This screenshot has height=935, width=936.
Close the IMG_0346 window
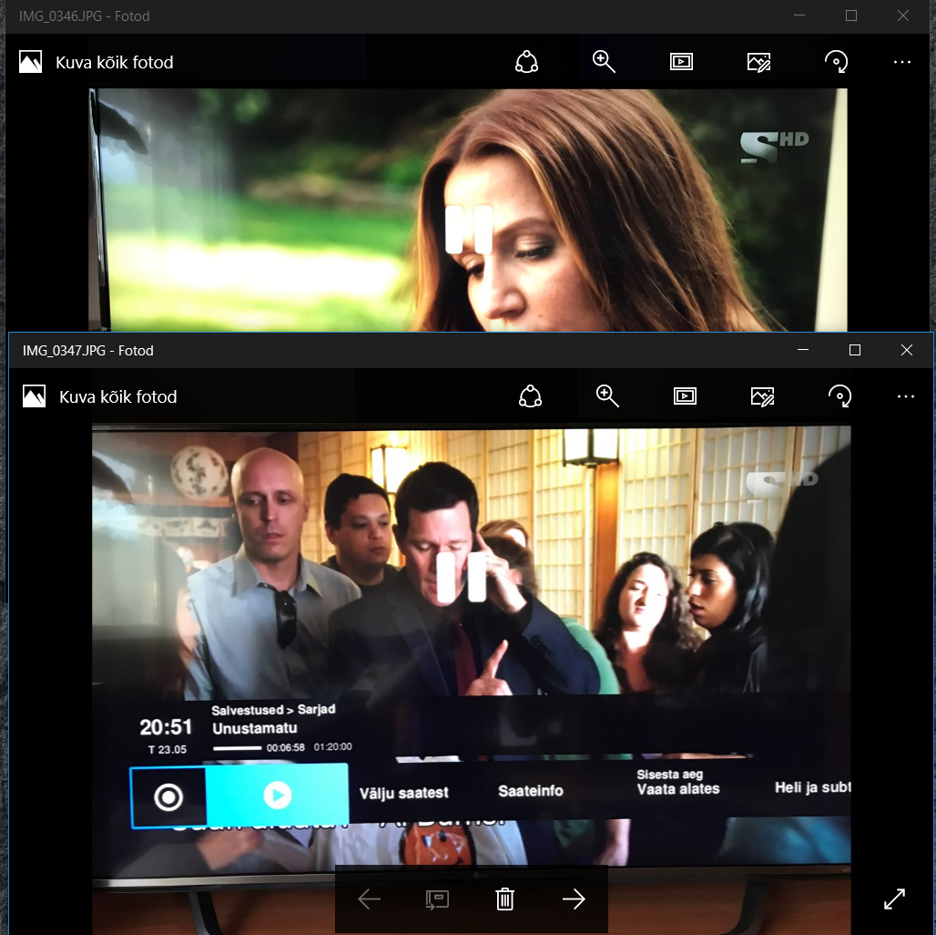[x=903, y=16]
